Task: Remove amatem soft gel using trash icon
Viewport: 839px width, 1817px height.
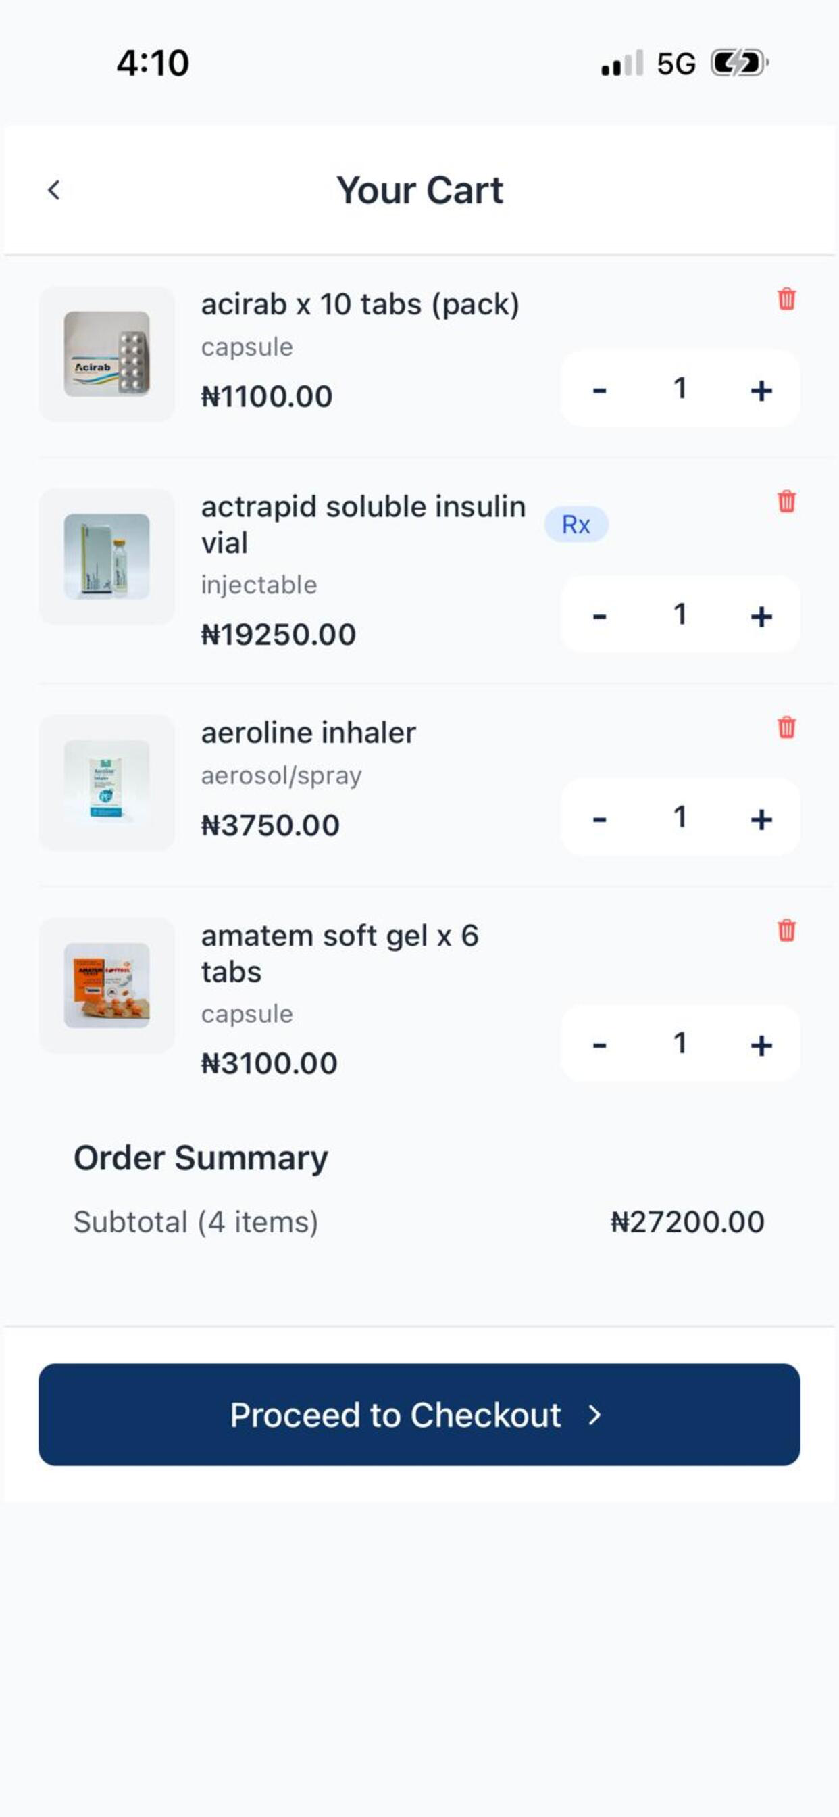Action: [x=786, y=930]
